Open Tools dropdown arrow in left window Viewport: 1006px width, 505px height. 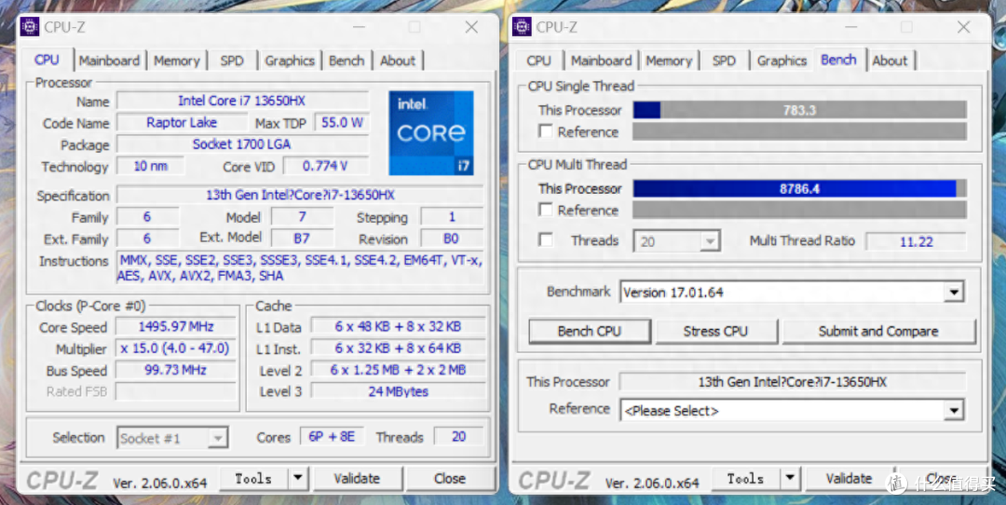298,478
